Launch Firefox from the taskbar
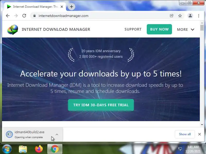The image size is (206, 154). [x=39, y=149]
